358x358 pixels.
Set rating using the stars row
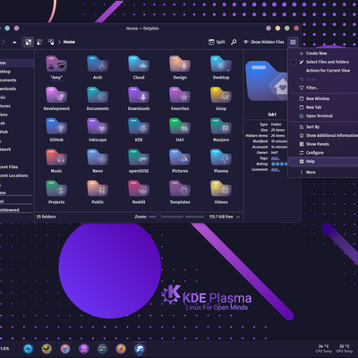(279, 164)
